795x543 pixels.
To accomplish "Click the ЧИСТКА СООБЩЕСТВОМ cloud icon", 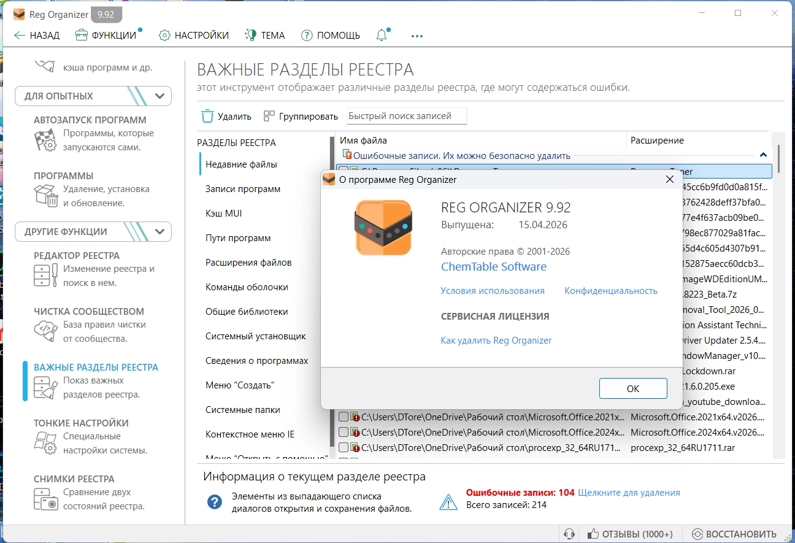I will [45, 331].
